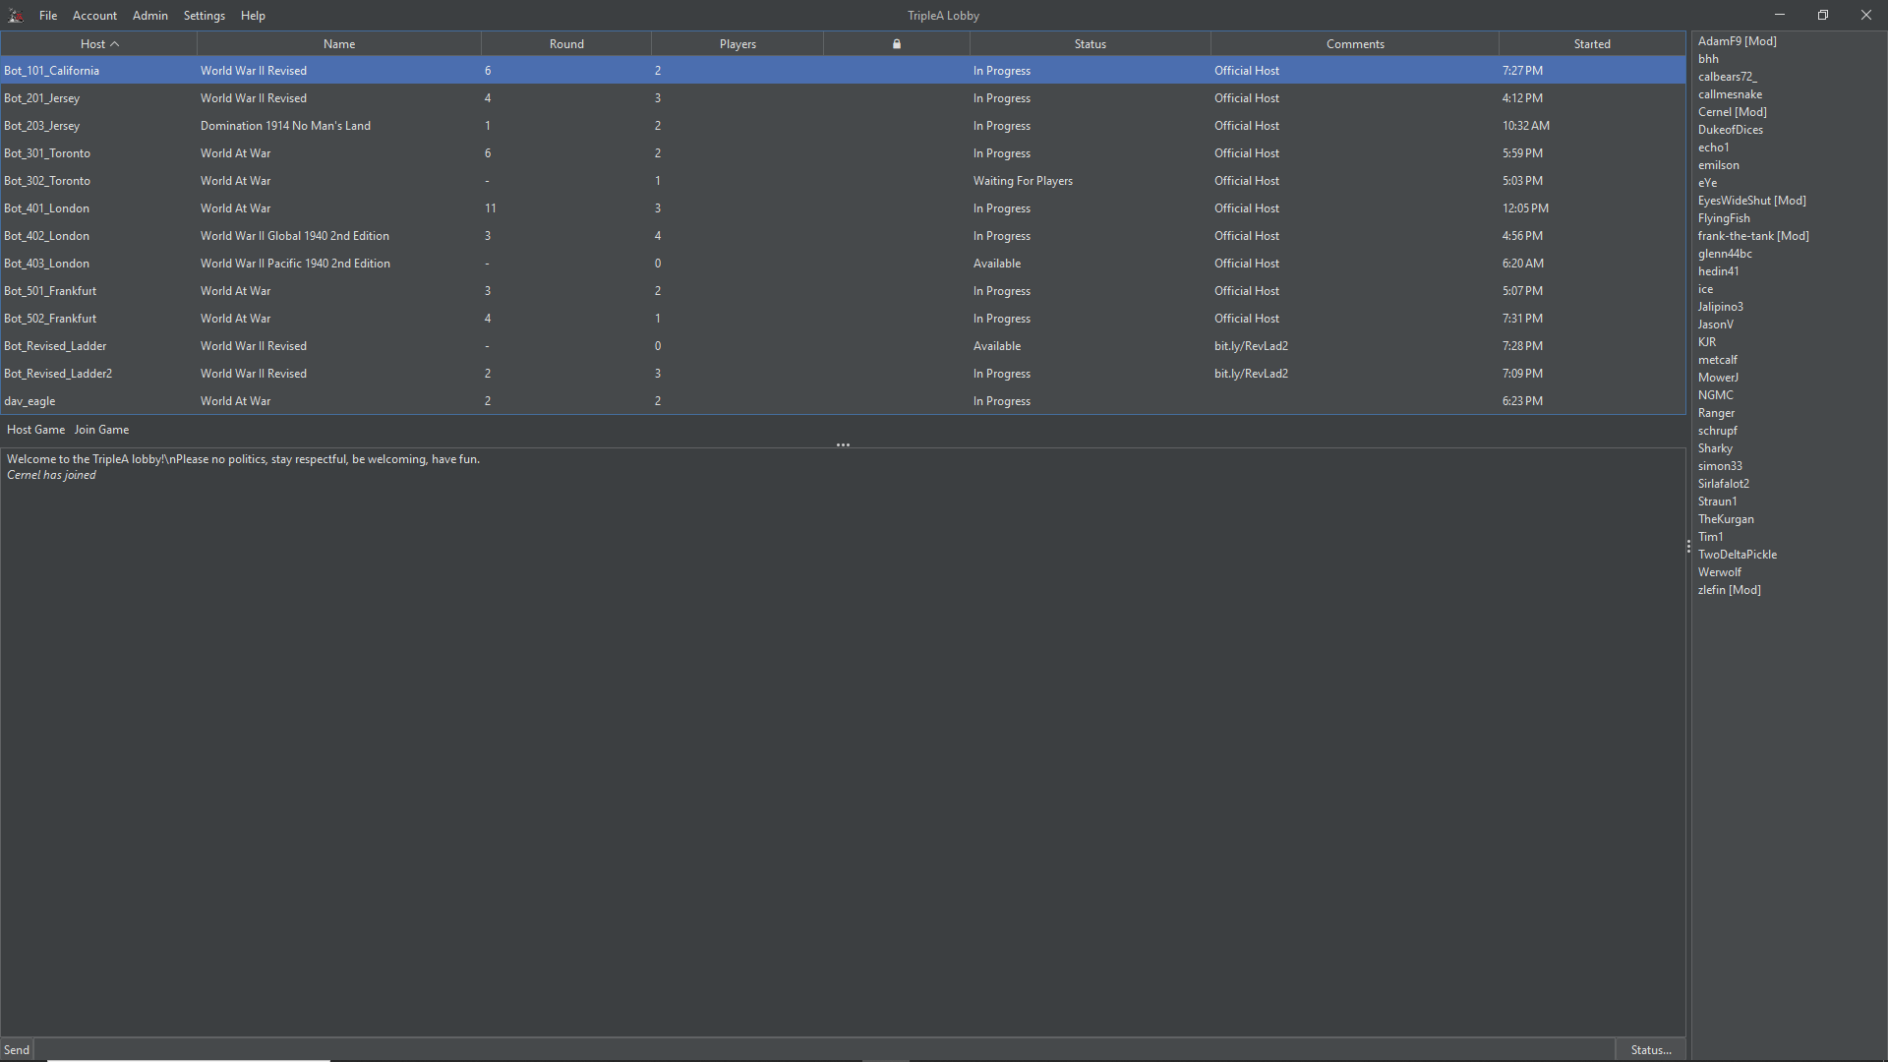Screen dimensions: 1888x1062
Task: Click the Host column sort arrow
Action: click(115, 44)
